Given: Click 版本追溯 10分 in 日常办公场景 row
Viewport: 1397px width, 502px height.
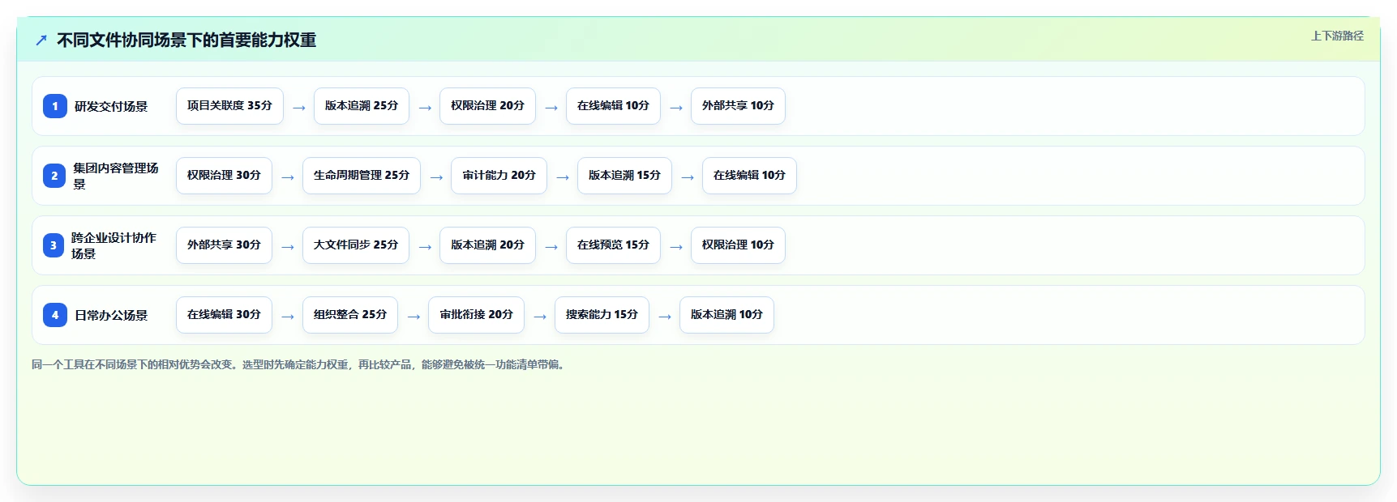Looking at the screenshot, I should [726, 315].
